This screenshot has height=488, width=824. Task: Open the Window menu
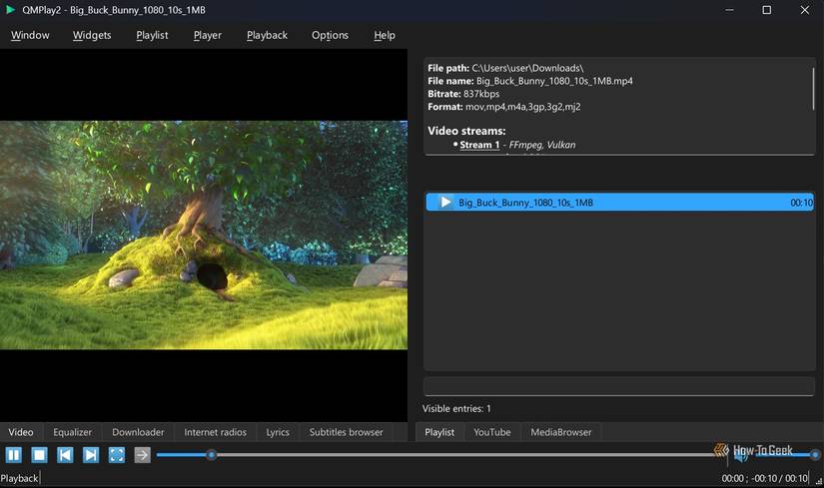30,35
